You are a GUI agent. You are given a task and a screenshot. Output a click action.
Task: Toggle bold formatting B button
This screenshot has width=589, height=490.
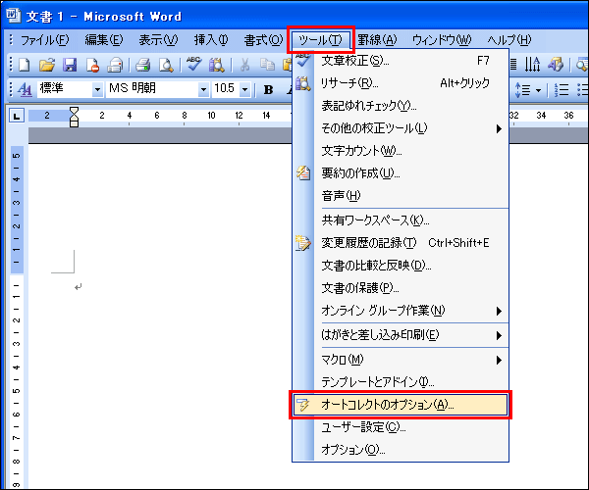pyautogui.click(x=268, y=89)
